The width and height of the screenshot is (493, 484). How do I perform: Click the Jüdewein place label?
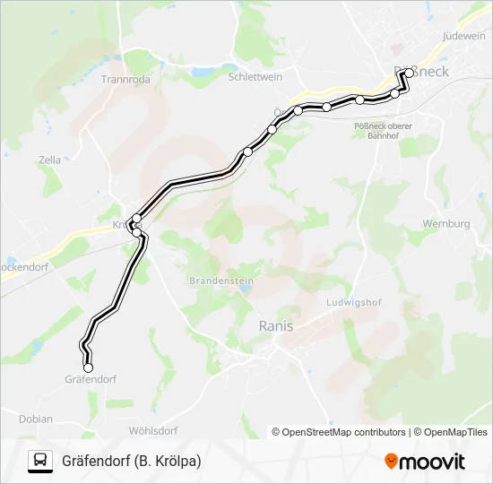(x=463, y=36)
